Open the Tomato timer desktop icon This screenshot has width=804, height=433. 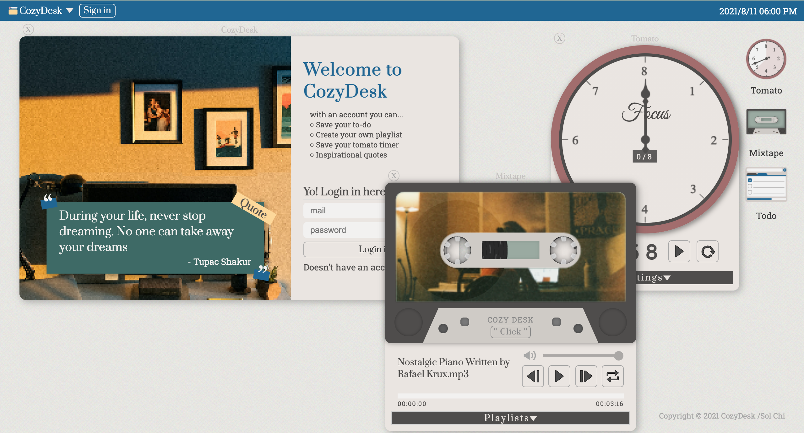[x=766, y=59]
